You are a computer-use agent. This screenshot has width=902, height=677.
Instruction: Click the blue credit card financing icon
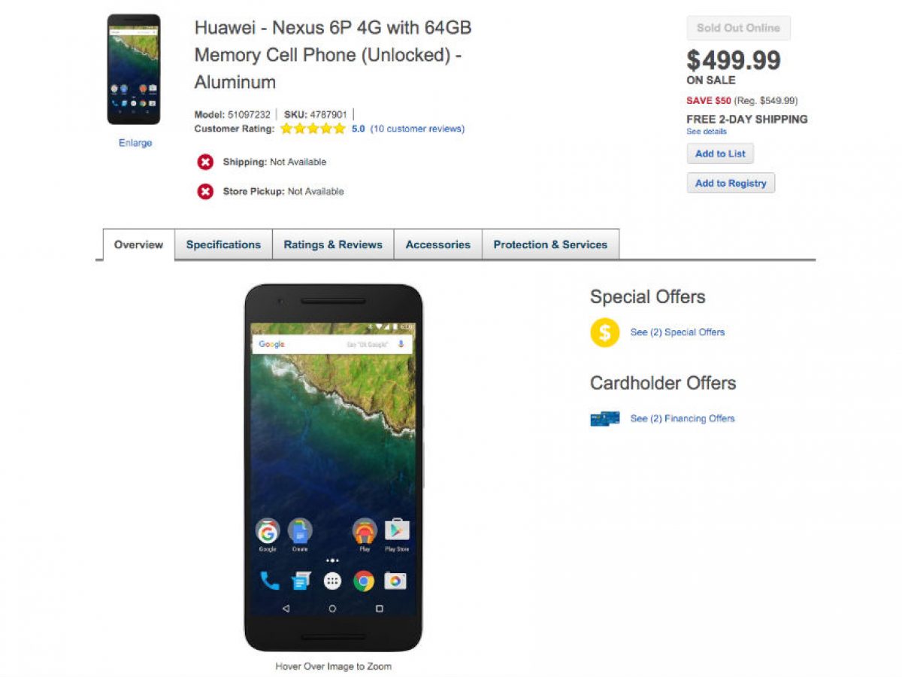click(604, 419)
